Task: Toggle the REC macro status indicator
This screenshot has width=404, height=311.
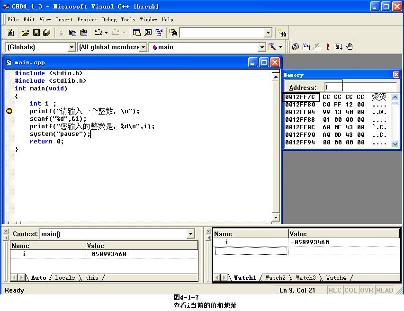Action: coord(334,290)
